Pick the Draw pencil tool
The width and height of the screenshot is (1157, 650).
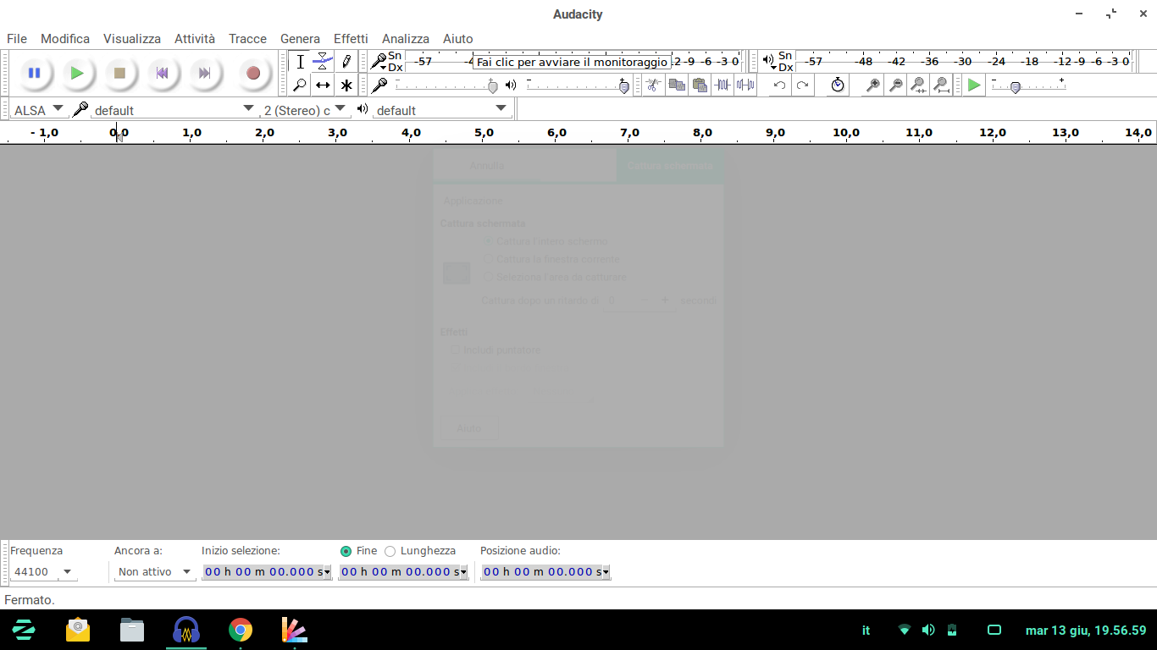(346, 61)
